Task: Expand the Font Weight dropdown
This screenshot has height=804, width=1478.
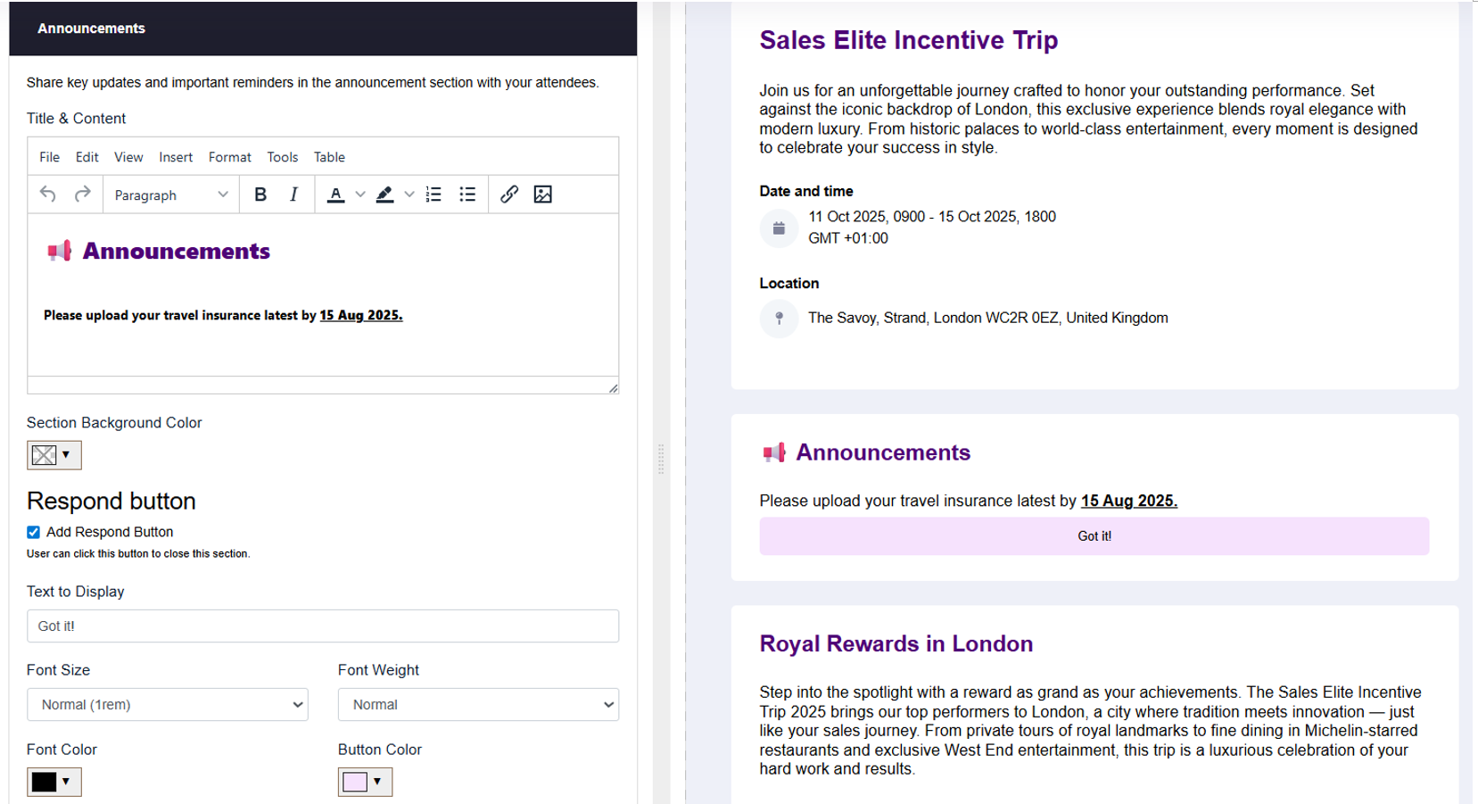Action: 478,705
